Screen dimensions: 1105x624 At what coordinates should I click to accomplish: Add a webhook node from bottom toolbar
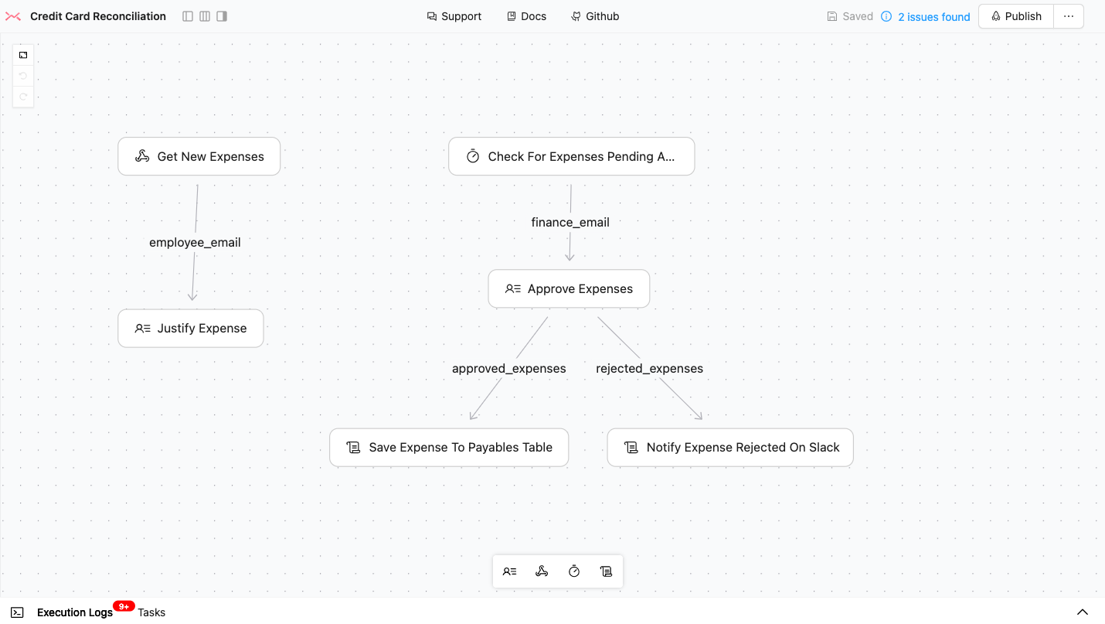(x=542, y=571)
